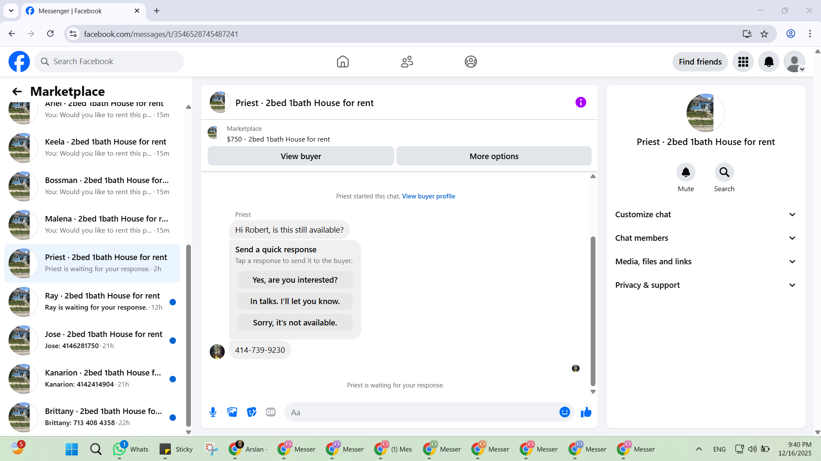Click the message '414-739-9230'
Screen dimensions: 821x461
point(260,350)
